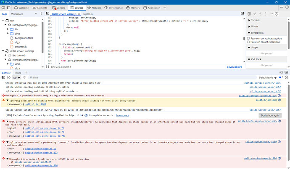
Task: Collapse the OPFS asyncer error stack trace
Action: point(8,122)
